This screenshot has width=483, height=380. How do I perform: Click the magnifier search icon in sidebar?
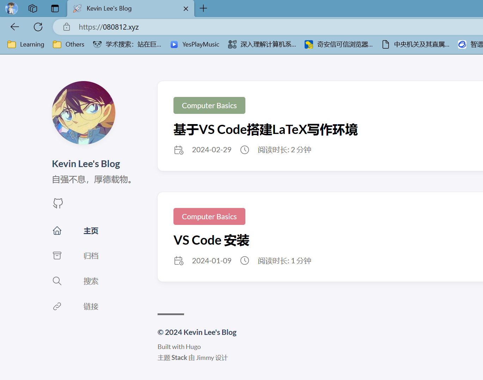tap(57, 281)
